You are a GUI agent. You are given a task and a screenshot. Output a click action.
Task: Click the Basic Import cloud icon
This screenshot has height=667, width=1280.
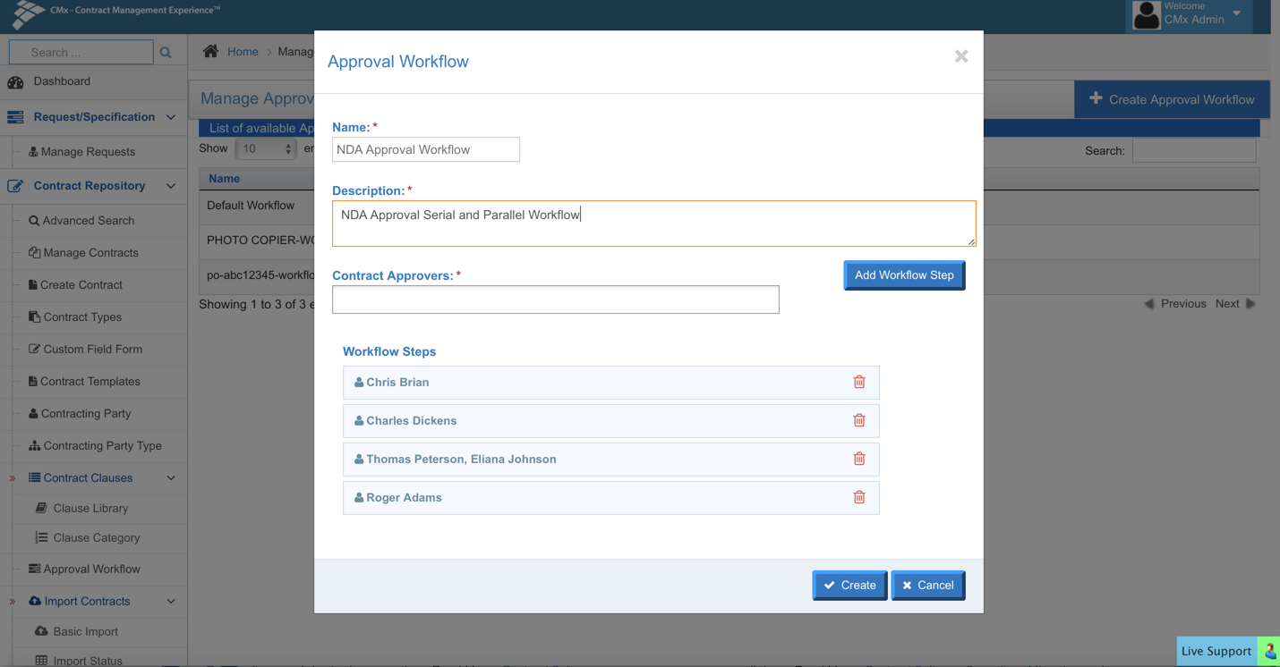[x=41, y=631]
